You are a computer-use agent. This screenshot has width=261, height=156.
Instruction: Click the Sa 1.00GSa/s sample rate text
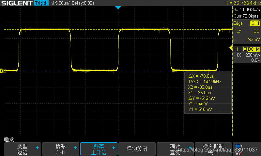click(x=247, y=10)
